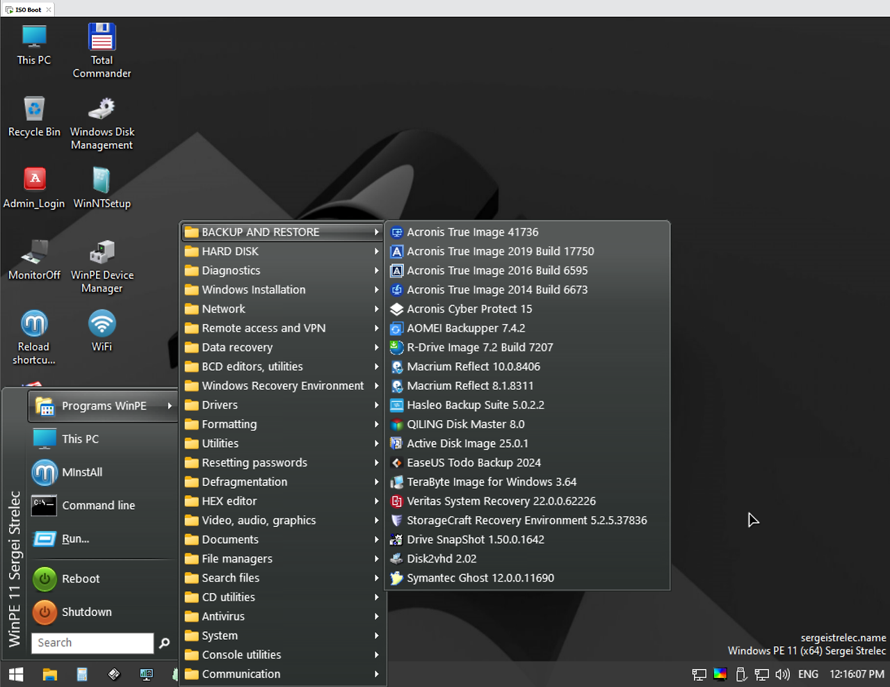Viewport: 890px width, 687px height.
Task: Click the Reload shortcuts icon
Action: (x=34, y=324)
